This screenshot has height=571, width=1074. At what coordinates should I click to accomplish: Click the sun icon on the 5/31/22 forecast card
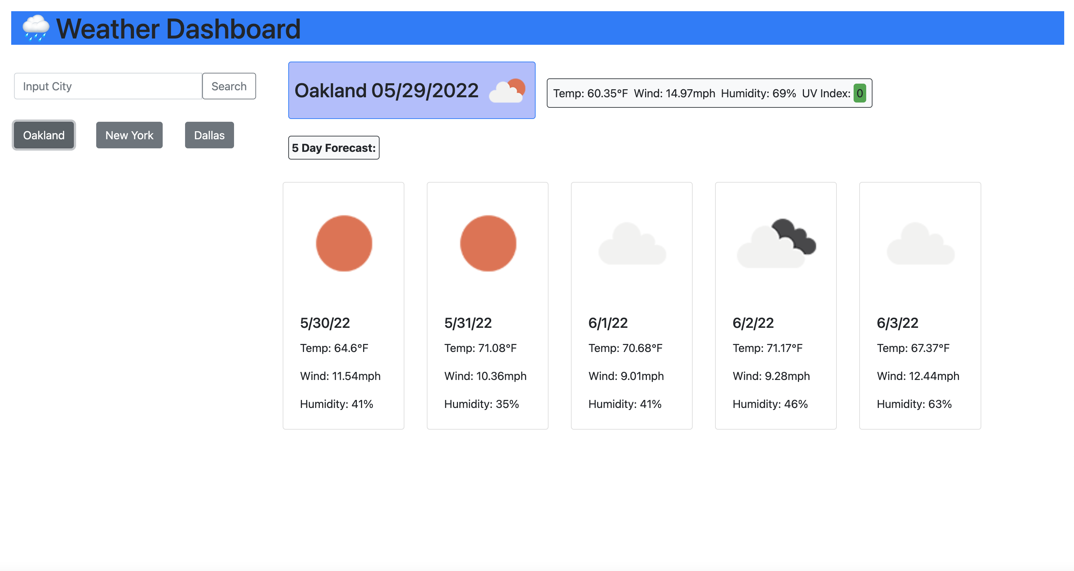tap(488, 243)
